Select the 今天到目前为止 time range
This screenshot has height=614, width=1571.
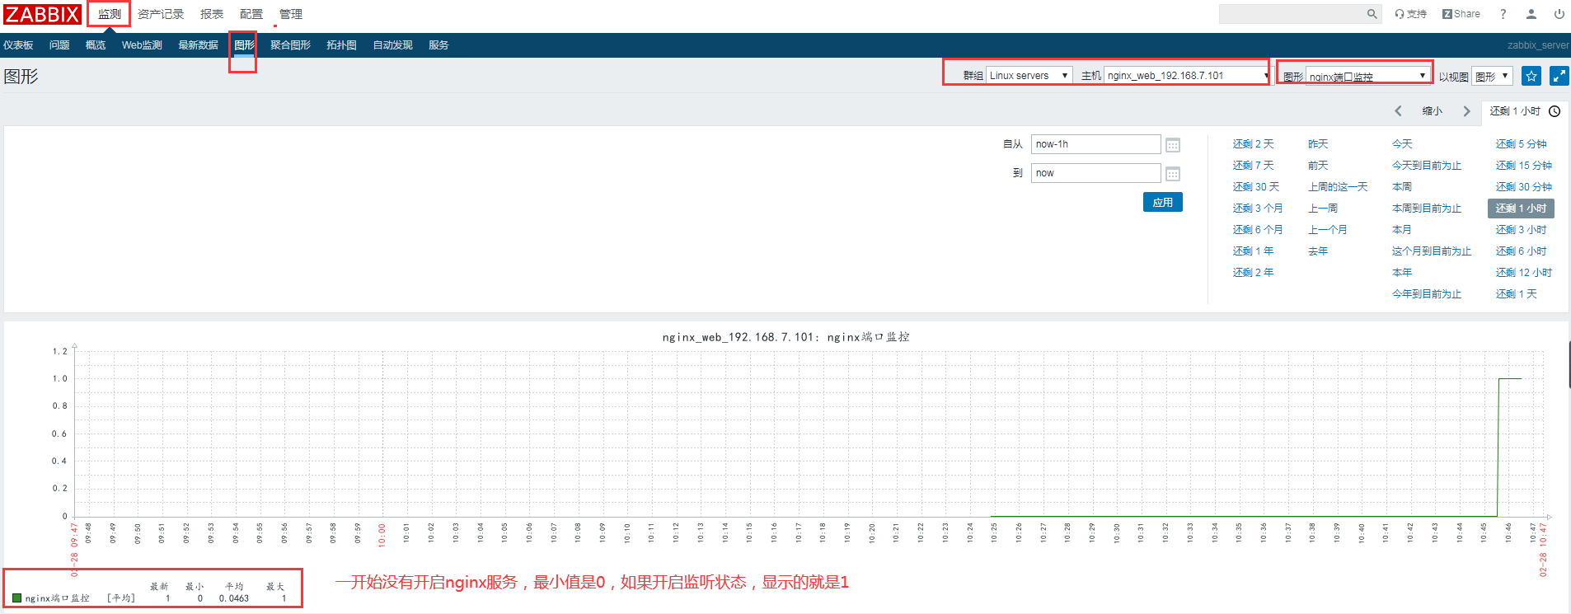coord(1426,166)
